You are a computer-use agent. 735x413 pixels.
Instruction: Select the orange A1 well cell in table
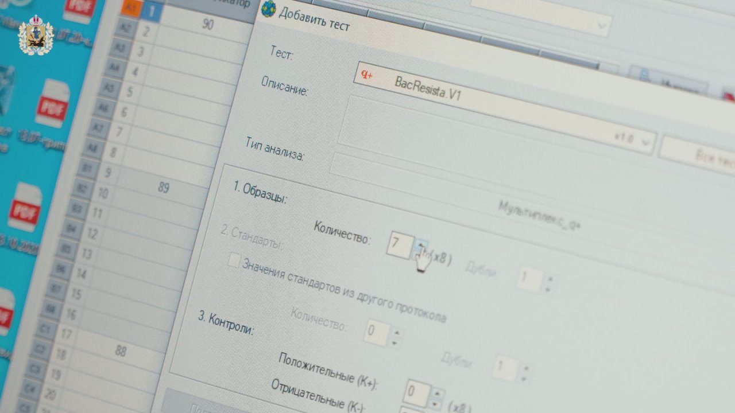point(130,9)
